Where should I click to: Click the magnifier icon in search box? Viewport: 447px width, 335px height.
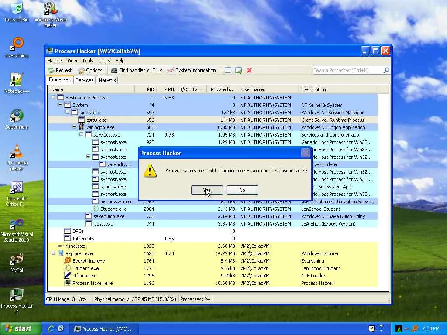point(386,70)
